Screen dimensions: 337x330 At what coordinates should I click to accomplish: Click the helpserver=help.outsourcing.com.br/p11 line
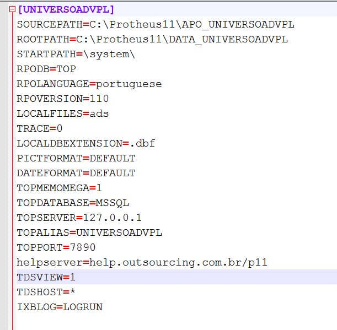(x=142, y=263)
